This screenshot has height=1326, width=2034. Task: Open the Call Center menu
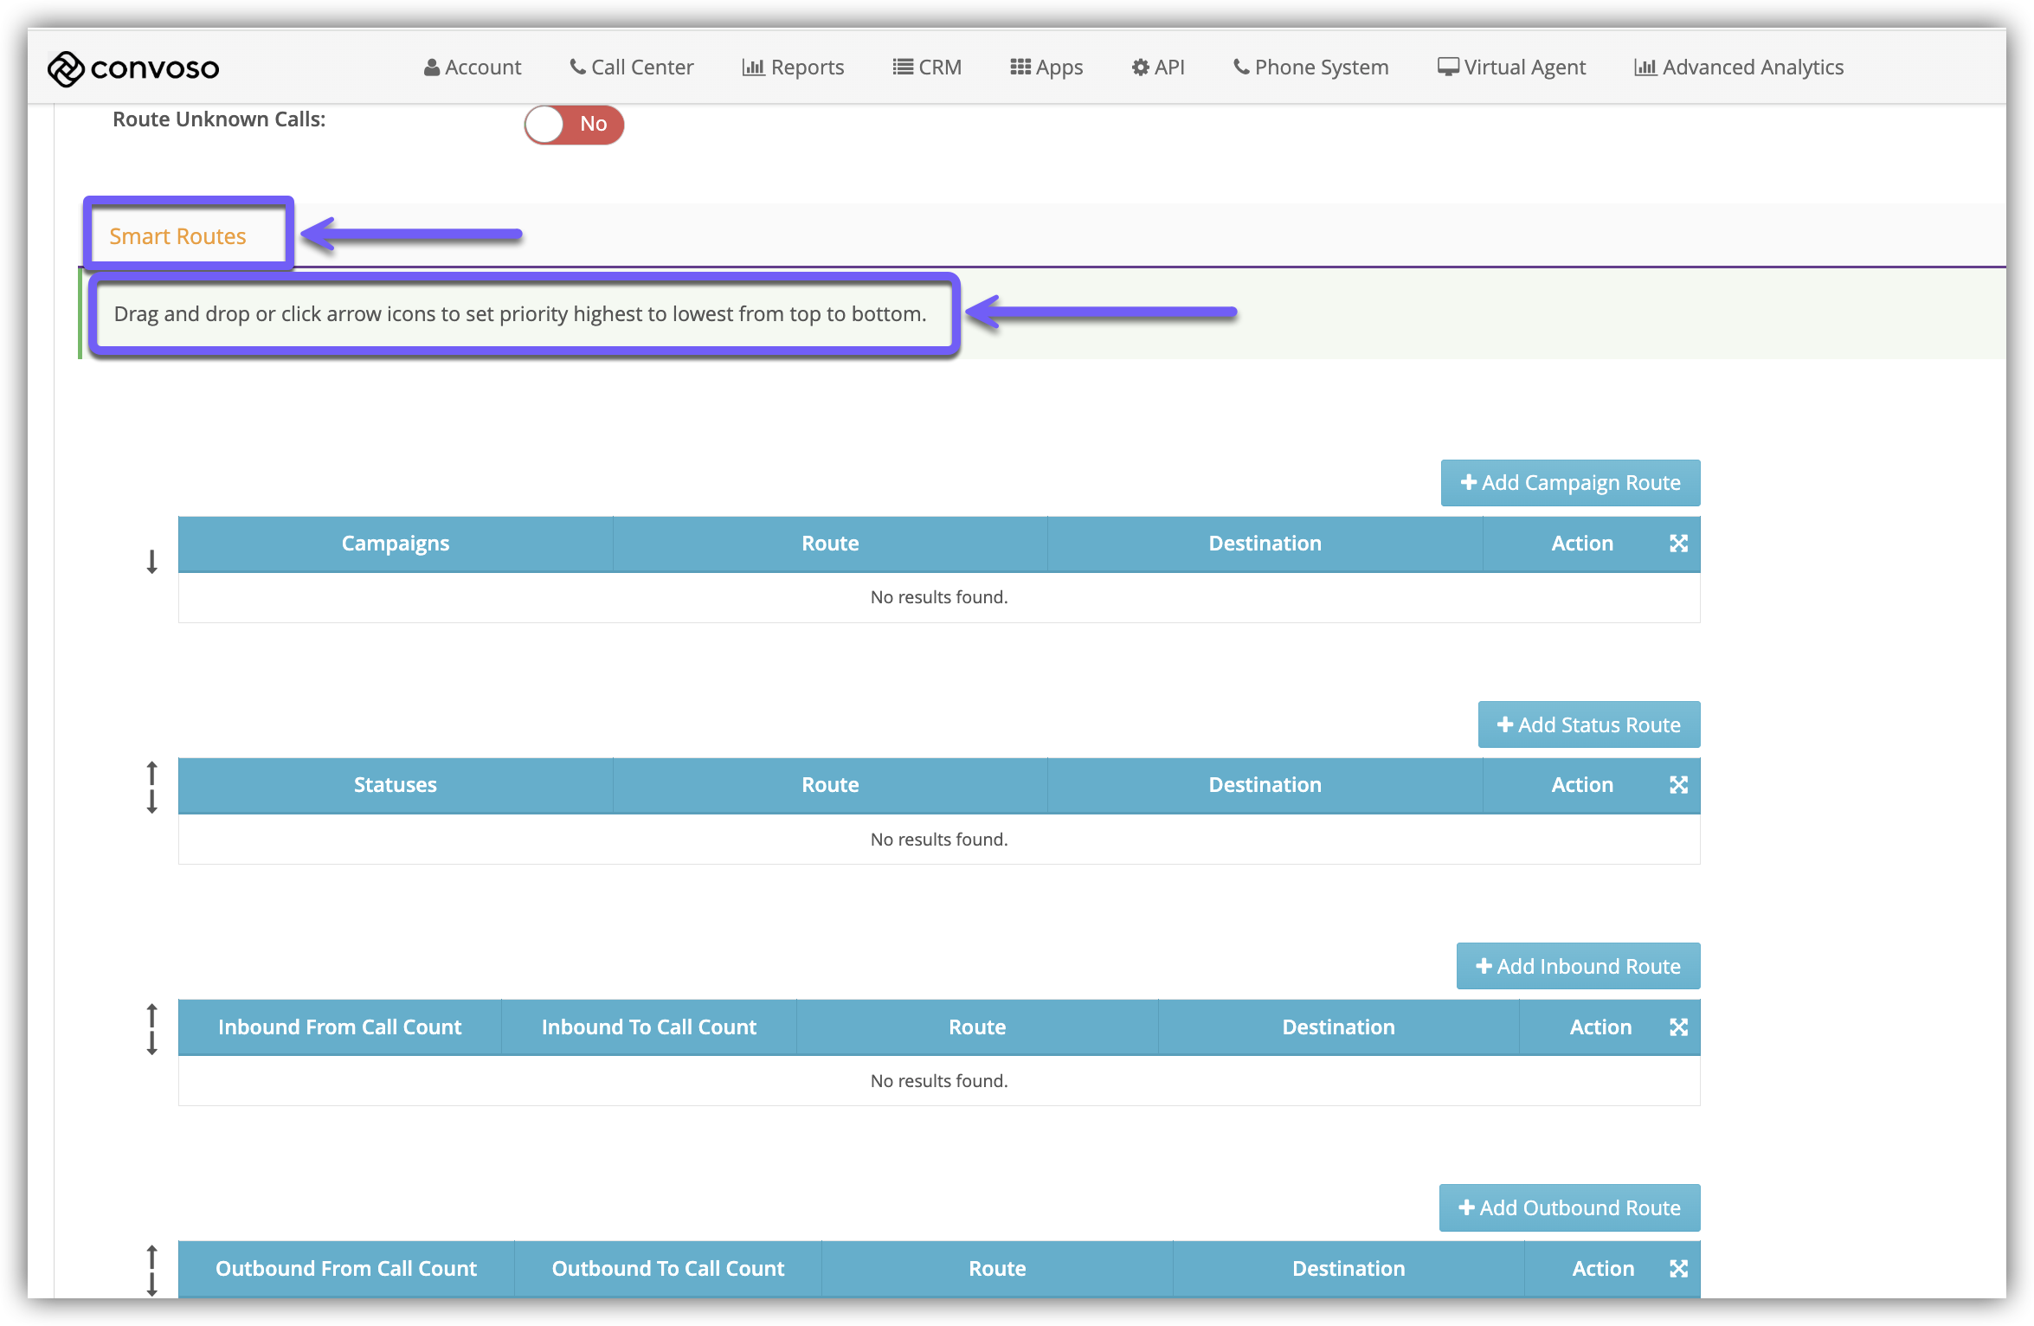pos(632,68)
